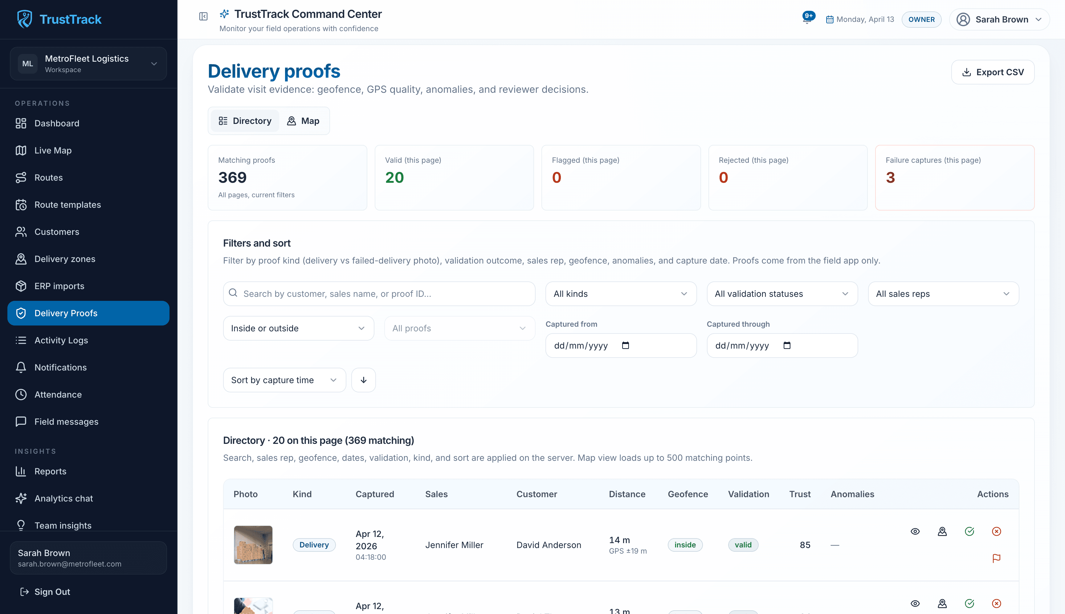This screenshot has height=614, width=1065.
Task: Click the inside geofence badge in first row
Action: tap(685, 545)
